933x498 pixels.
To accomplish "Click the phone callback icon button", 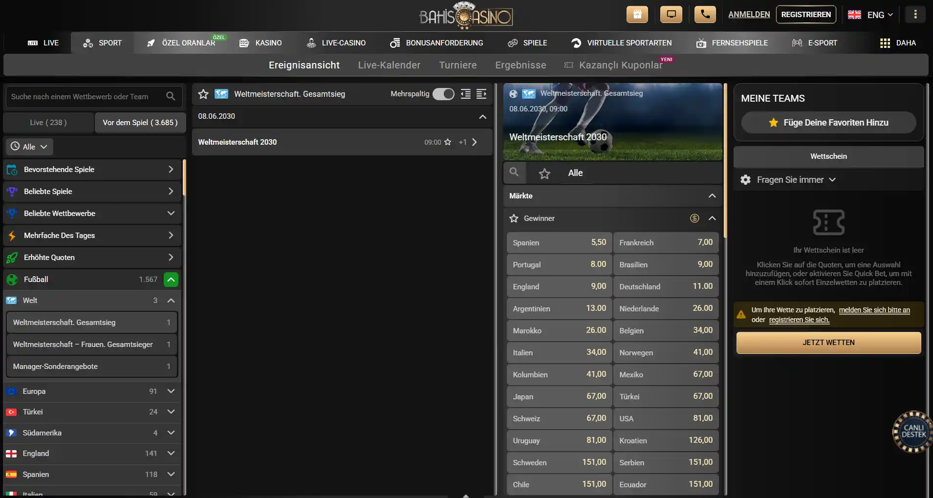I will click(705, 14).
